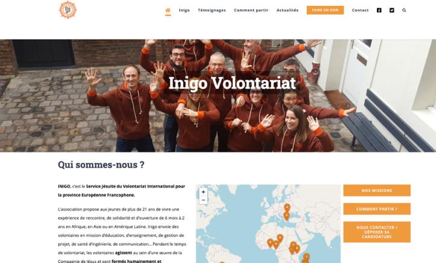Click the Inigo Volontariat hero banner photo
436x263 pixels.
[x=218, y=95]
